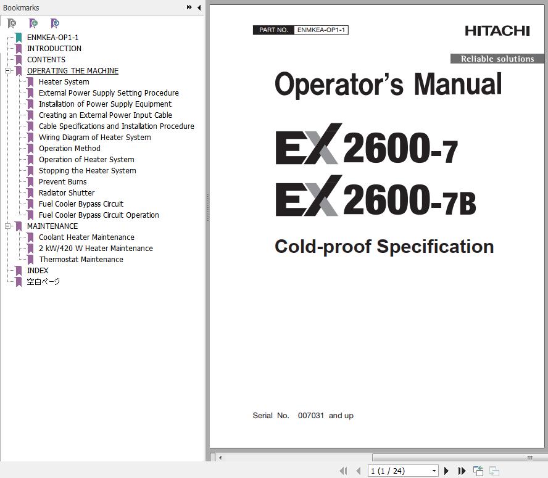
Task: Open the INDEX bookmark
Action: click(38, 271)
